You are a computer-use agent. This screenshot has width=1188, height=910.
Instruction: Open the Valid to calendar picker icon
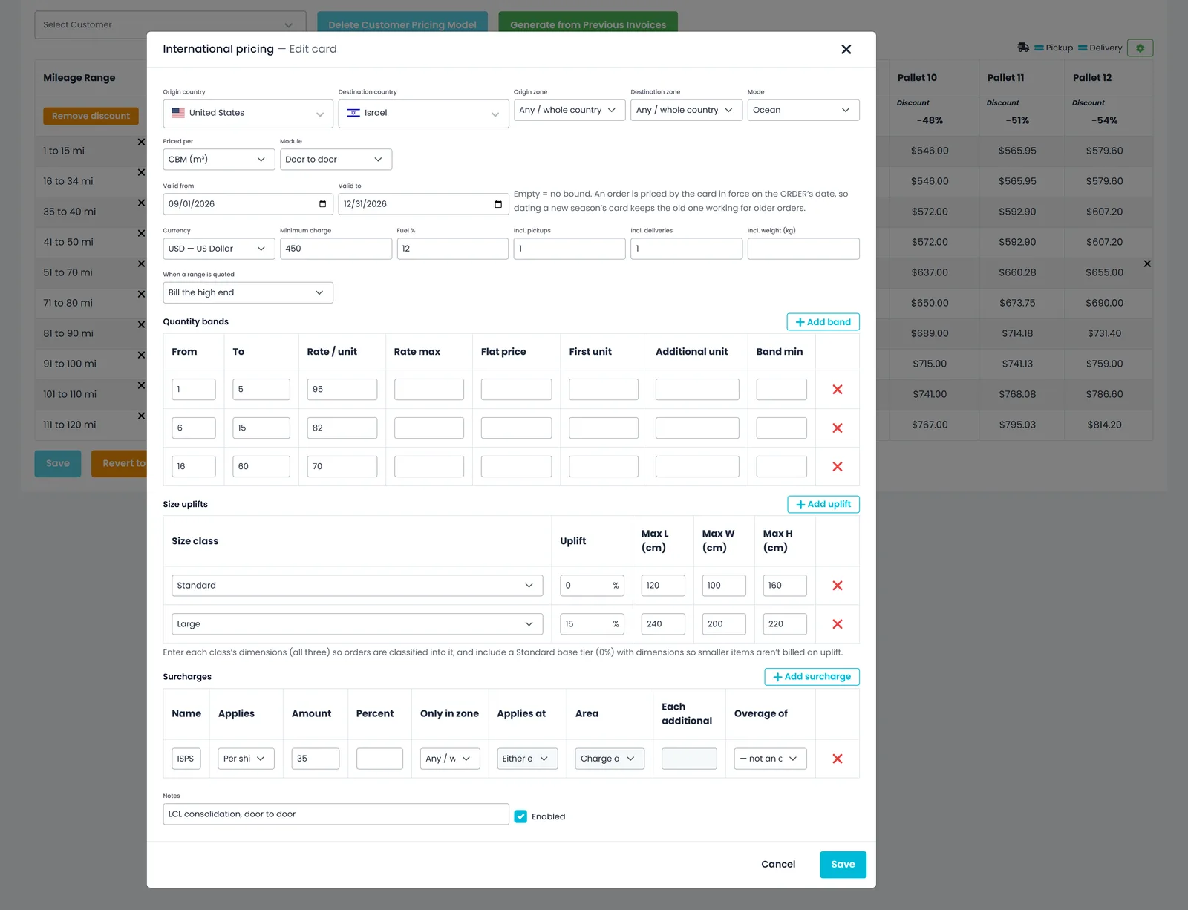497,204
